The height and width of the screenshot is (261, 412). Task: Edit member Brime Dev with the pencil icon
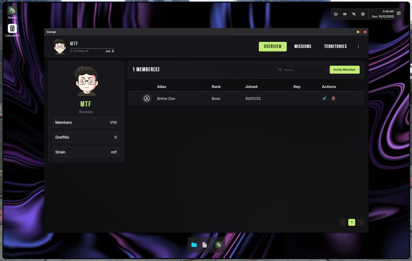point(324,98)
